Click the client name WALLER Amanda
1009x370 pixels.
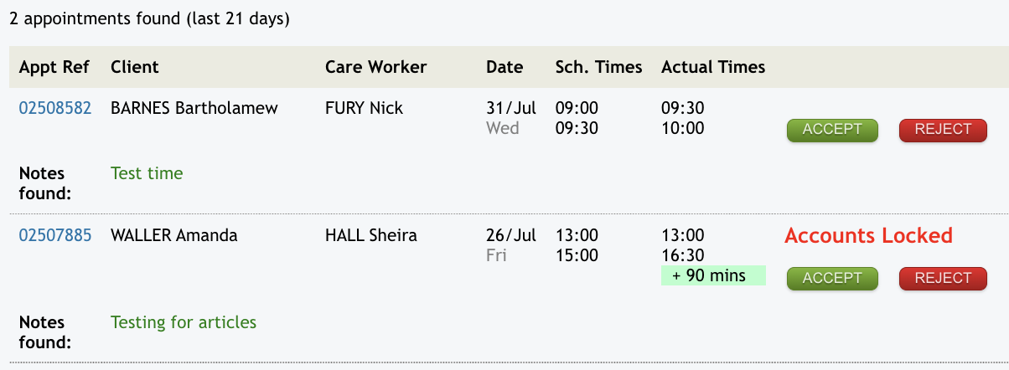pyautogui.click(x=174, y=235)
